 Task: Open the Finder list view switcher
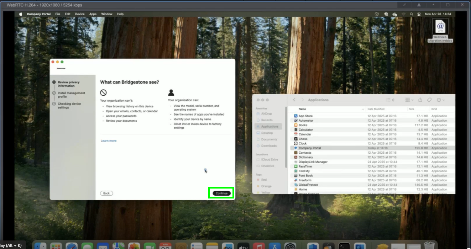click(390, 100)
